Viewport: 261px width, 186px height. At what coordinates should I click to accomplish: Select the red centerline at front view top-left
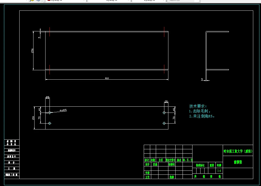[x=50, y=32]
